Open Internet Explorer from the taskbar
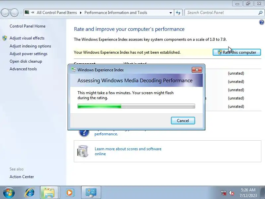 29,193
